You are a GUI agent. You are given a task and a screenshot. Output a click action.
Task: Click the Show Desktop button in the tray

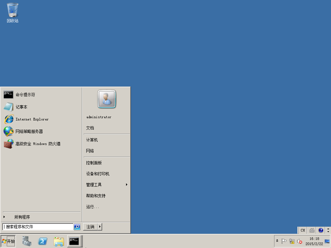point(327,241)
